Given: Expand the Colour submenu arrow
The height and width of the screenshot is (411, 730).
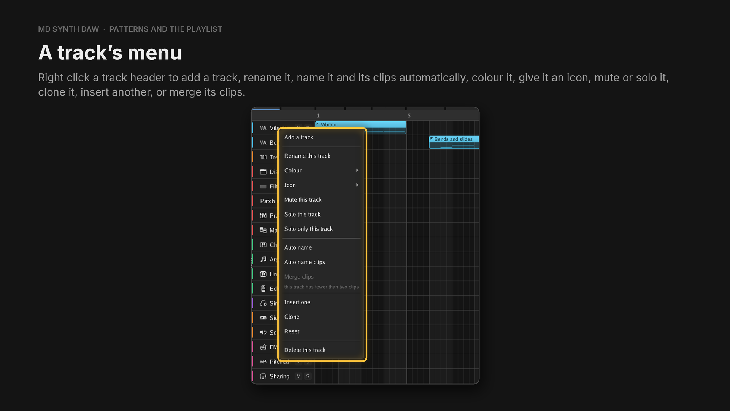Looking at the screenshot, I should click(357, 170).
